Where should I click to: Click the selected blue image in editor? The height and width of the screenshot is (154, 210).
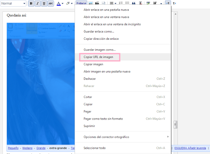(x=41, y=84)
